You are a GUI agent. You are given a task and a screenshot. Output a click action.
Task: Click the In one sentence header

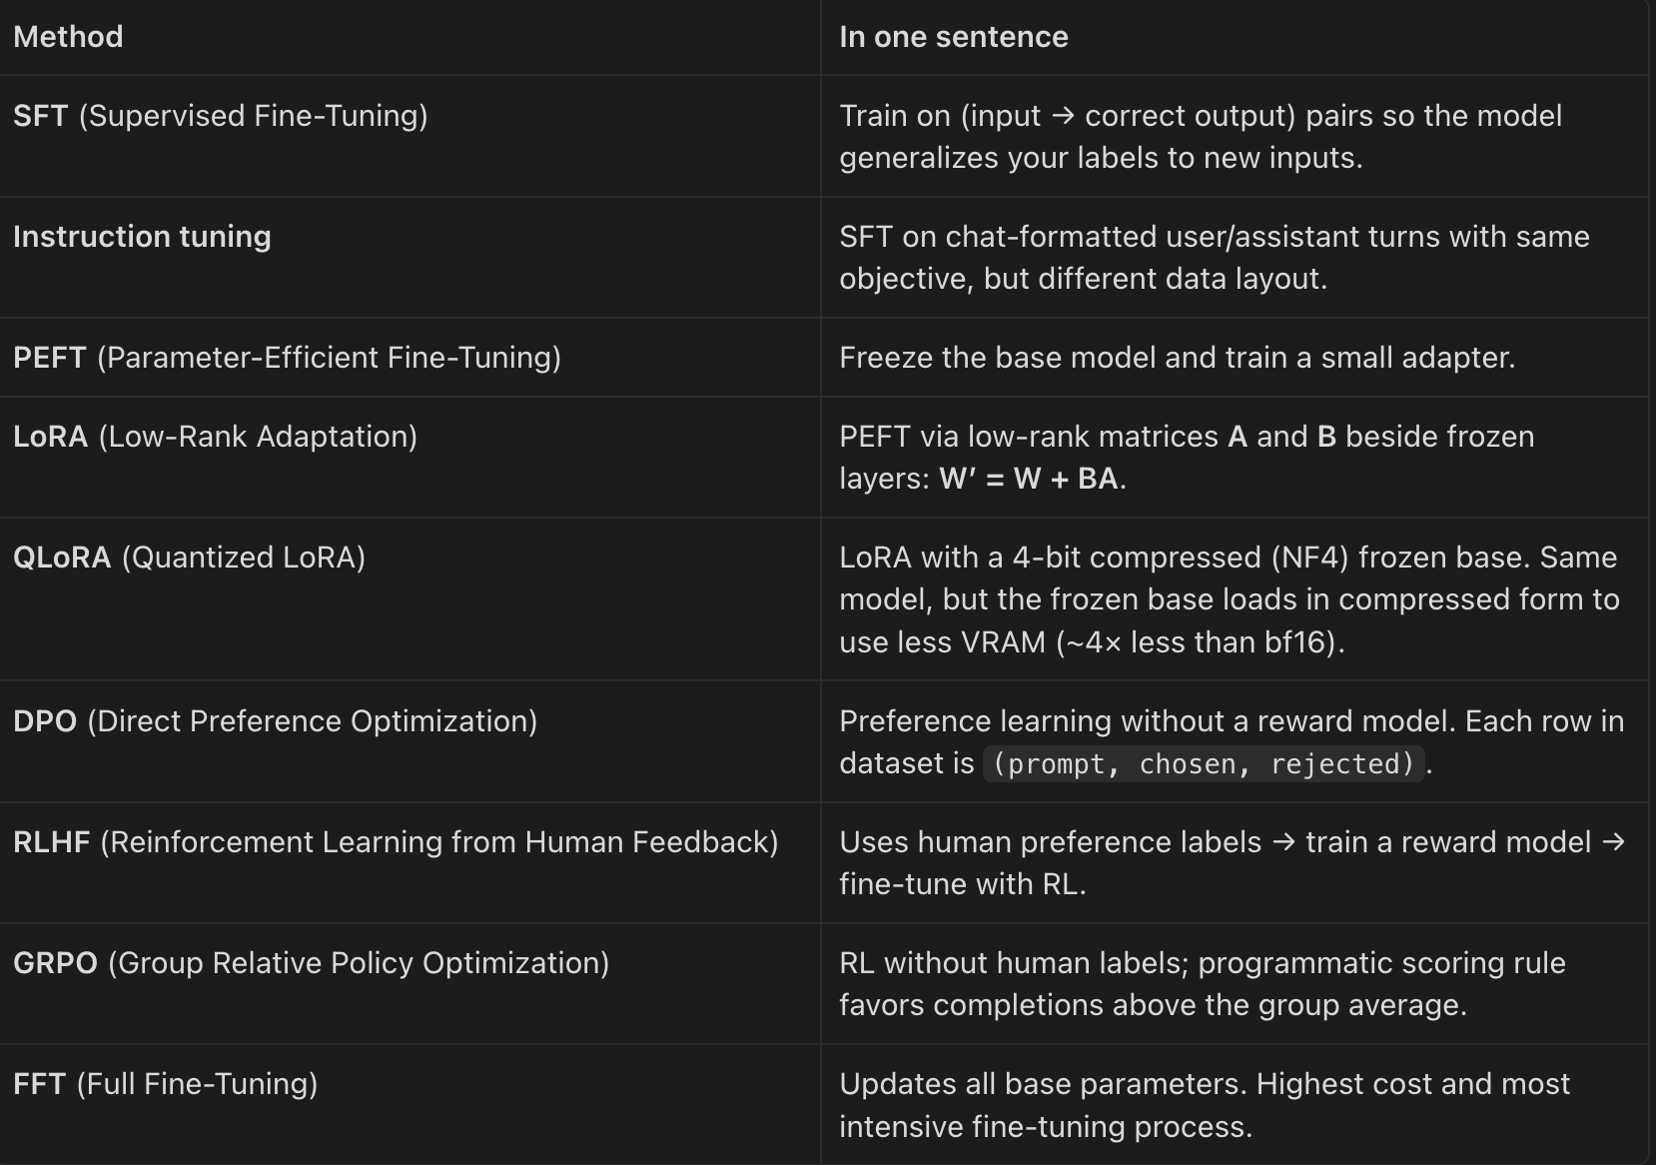pyautogui.click(x=954, y=37)
